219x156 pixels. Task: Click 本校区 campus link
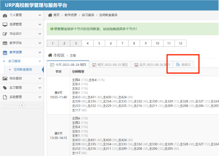click(59, 55)
